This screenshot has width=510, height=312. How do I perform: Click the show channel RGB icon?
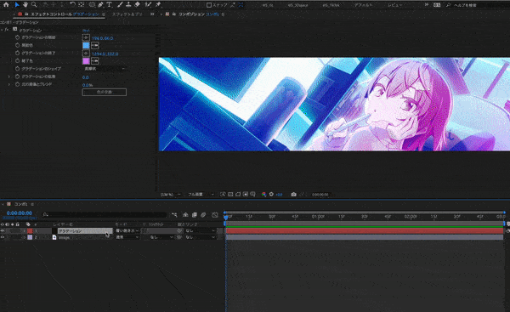click(x=263, y=194)
